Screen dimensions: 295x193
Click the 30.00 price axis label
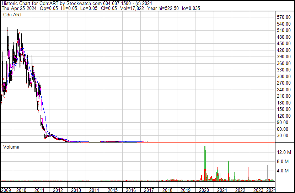283,135
